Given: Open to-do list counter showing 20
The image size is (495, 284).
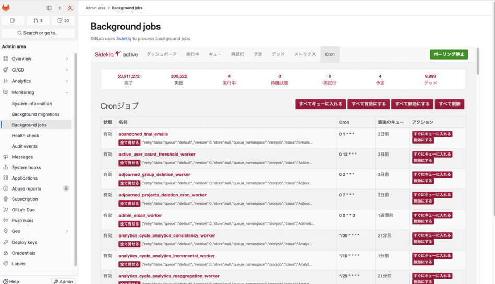Looking at the screenshot, I should coord(63,20).
